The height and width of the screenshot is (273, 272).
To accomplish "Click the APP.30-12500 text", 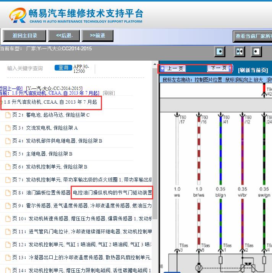I will point(81,69).
